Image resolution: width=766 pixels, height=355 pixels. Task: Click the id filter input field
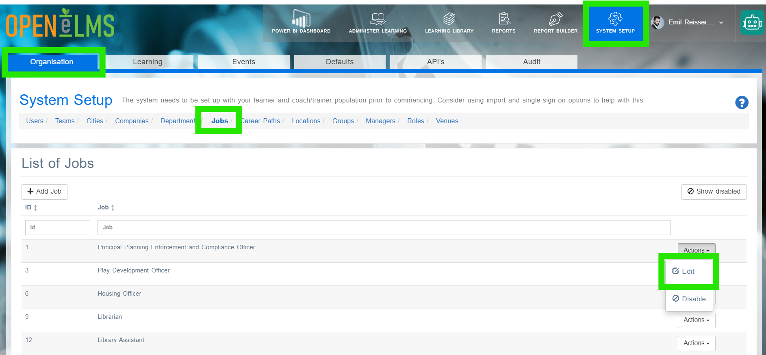pyautogui.click(x=58, y=228)
